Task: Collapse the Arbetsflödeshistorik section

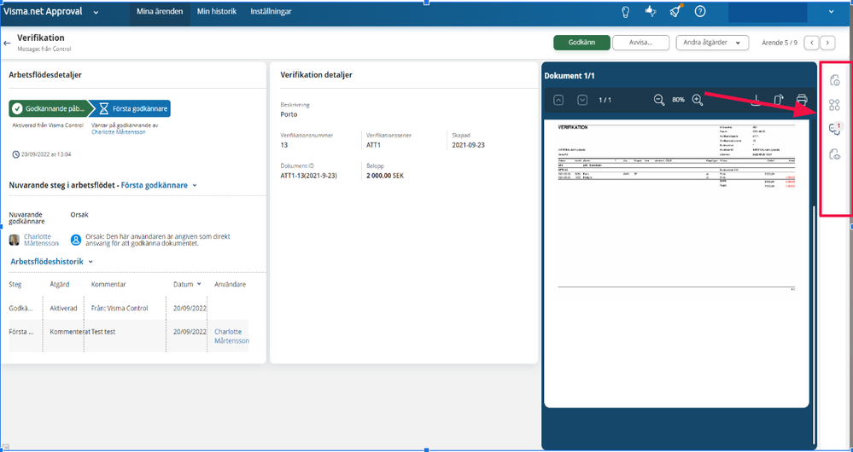Action: [91, 261]
